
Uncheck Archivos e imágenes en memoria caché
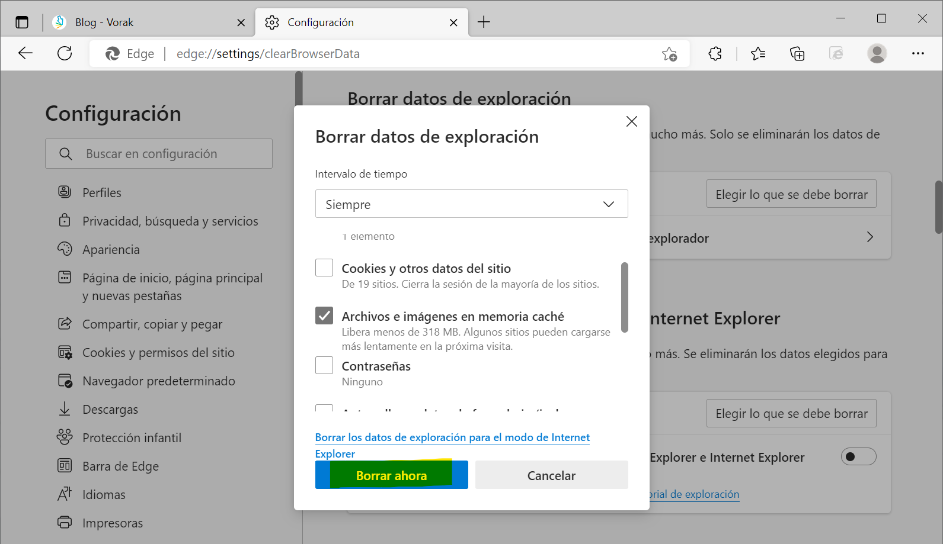tap(324, 316)
